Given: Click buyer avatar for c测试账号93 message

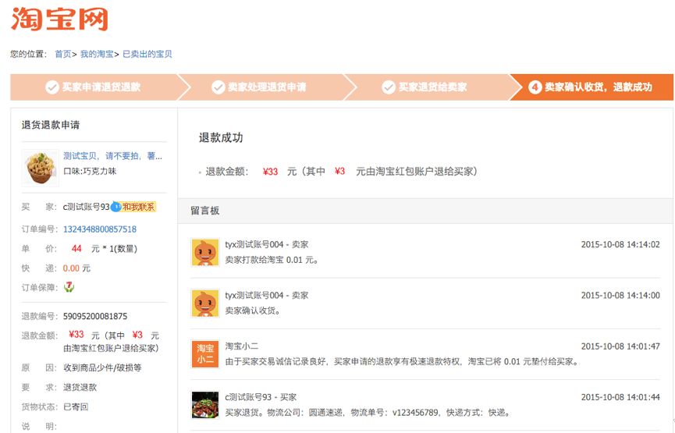Looking at the screenshot, I should pos(205,405).
